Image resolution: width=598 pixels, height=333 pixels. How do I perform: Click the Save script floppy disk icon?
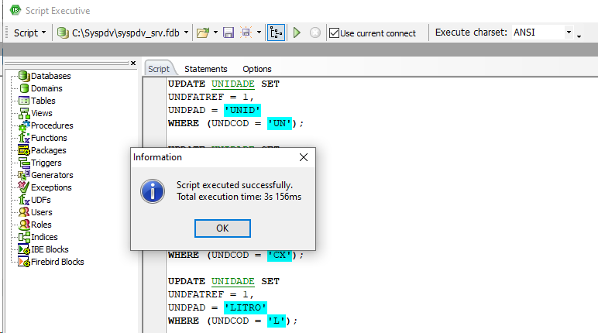(x=229, y=33)
